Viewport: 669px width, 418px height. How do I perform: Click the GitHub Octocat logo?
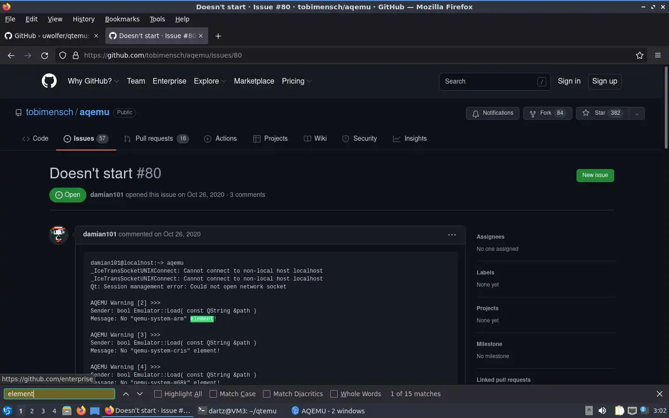click(49, 81)
